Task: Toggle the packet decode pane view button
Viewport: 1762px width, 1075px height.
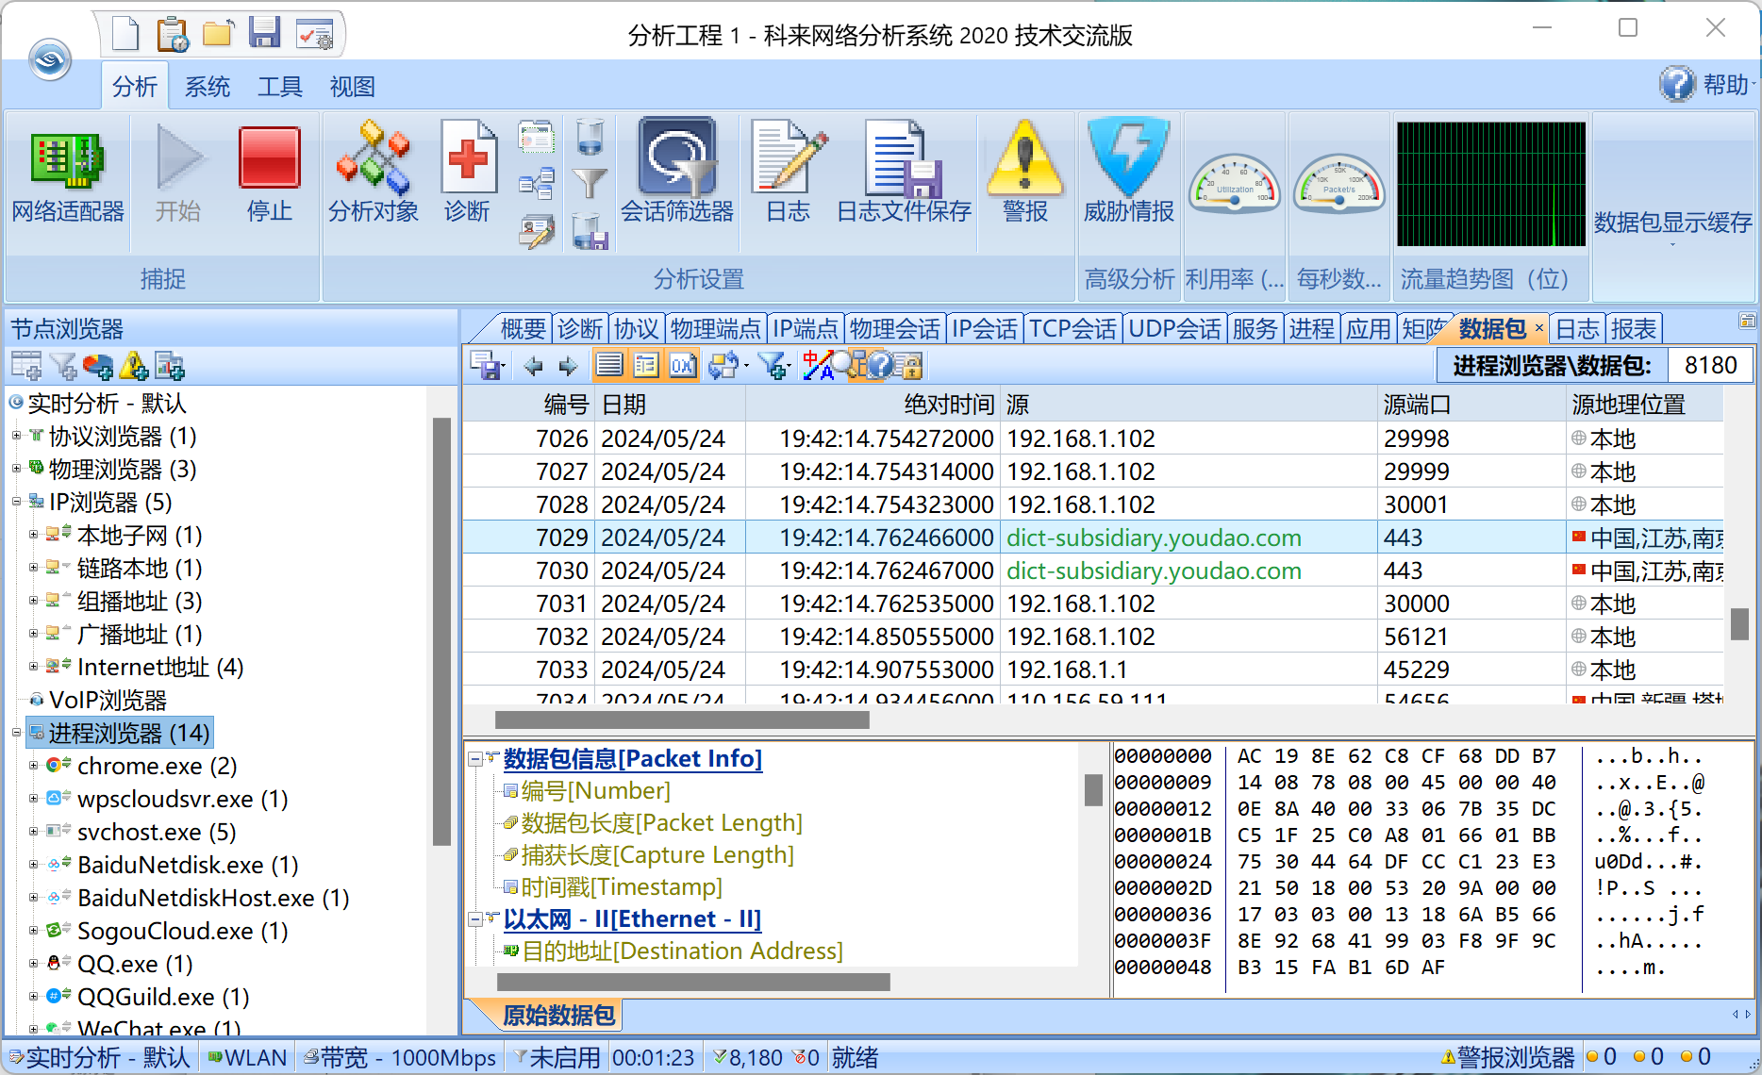Action: click(646, 366)
